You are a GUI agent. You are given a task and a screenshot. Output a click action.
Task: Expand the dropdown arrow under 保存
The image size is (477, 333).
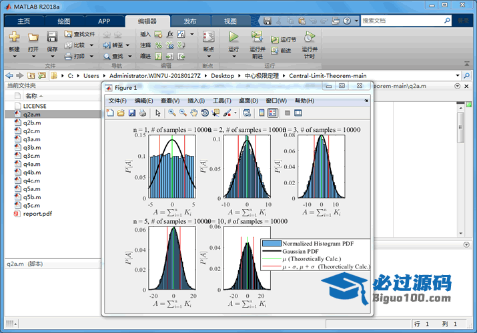tap(52, 56)
